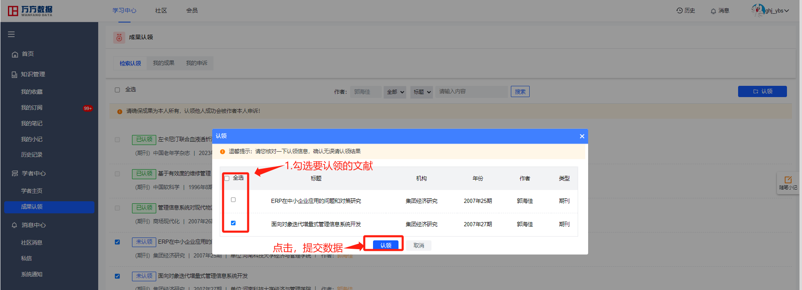802x290 pixels.
Task: Check the ERP在中小企业应用 row checkbox in dialog
Action: click(x=233, y=200)
